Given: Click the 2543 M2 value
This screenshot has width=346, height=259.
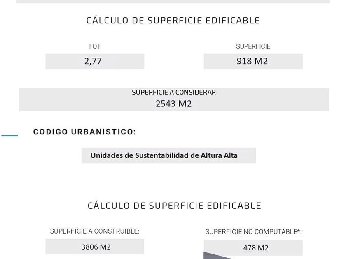Looking at the screenshot, I should pyautogui.click(x=173, y=104).
